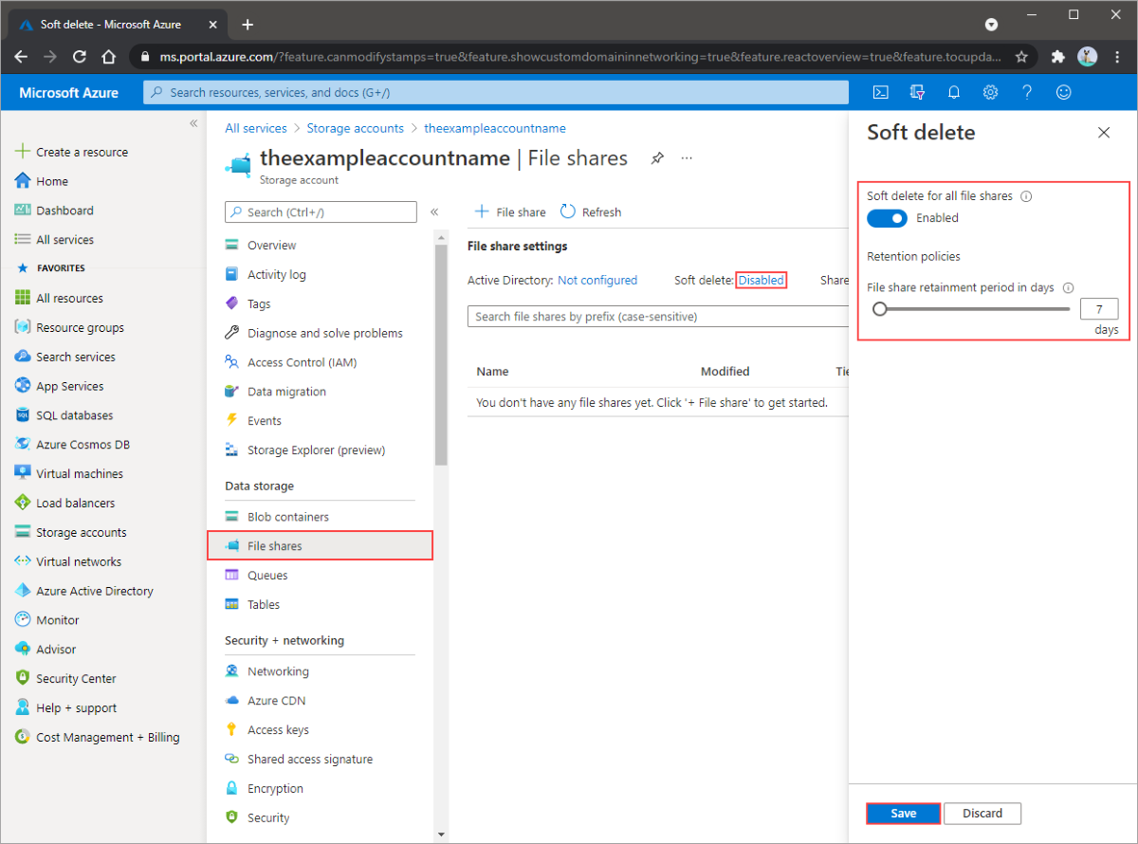Open the notifications bell
The width and height of the screenshot is (1138, 844).
tap(954, 92)
